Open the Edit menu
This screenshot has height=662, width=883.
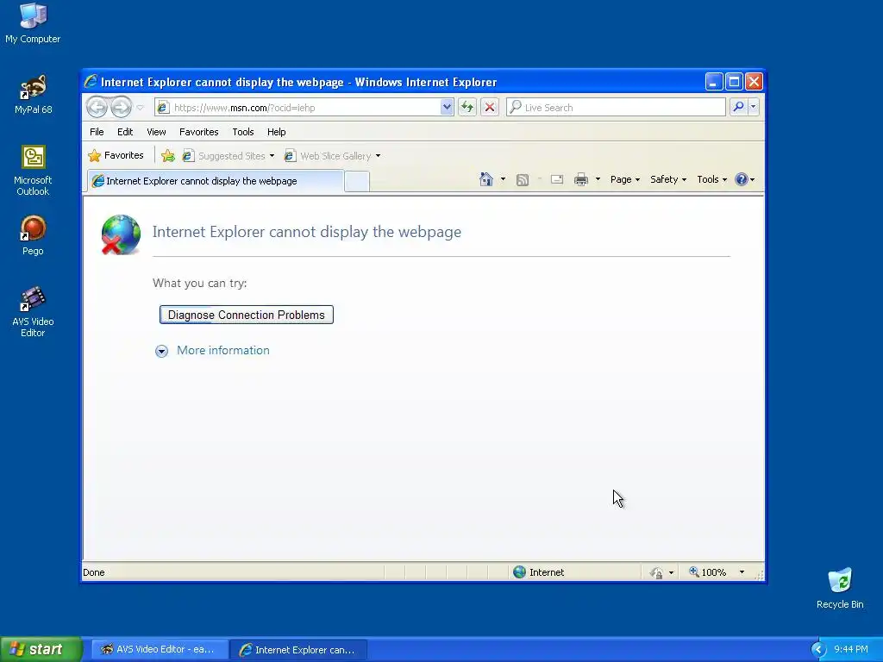coord(125,132)
